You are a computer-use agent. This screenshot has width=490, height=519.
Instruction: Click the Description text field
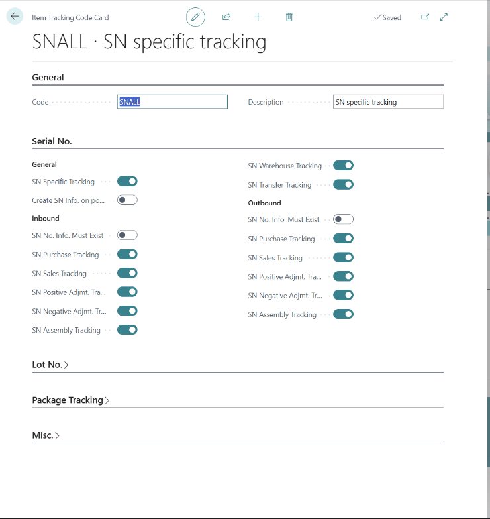coord(387,102)
